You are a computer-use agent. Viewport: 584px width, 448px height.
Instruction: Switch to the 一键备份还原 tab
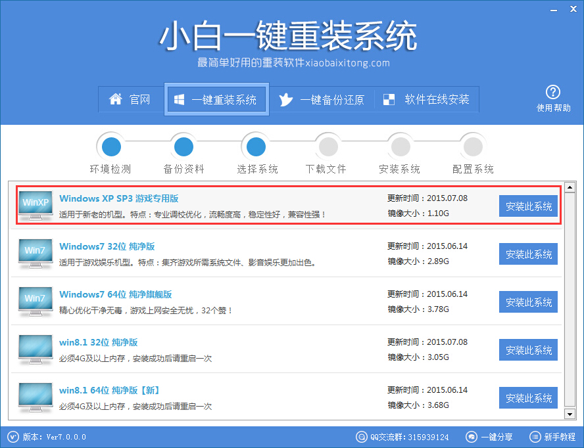[324, 99]
